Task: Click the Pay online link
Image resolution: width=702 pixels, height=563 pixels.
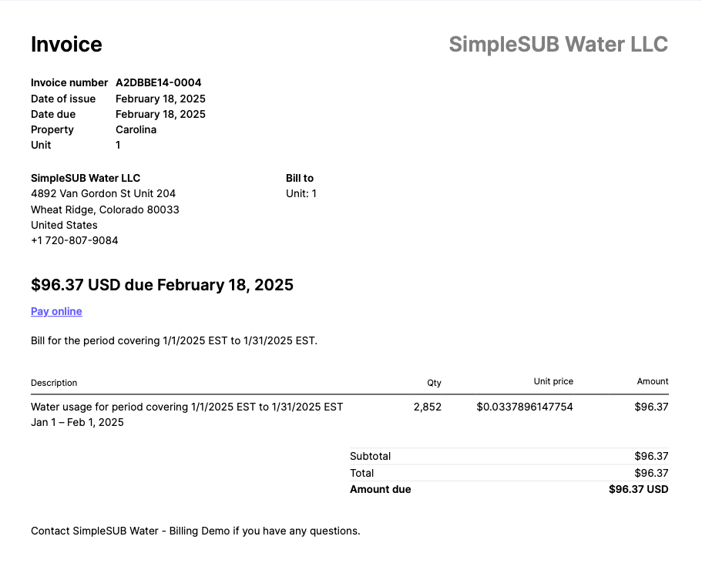Action: 56,312
